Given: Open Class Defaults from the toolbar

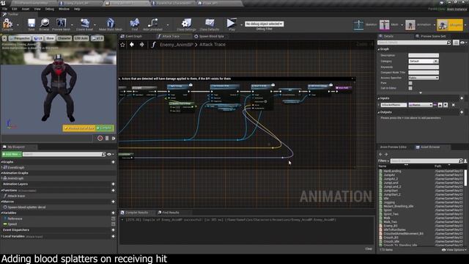Looking at the screenshot, I should pyautogui.click(x=210, y=23).
